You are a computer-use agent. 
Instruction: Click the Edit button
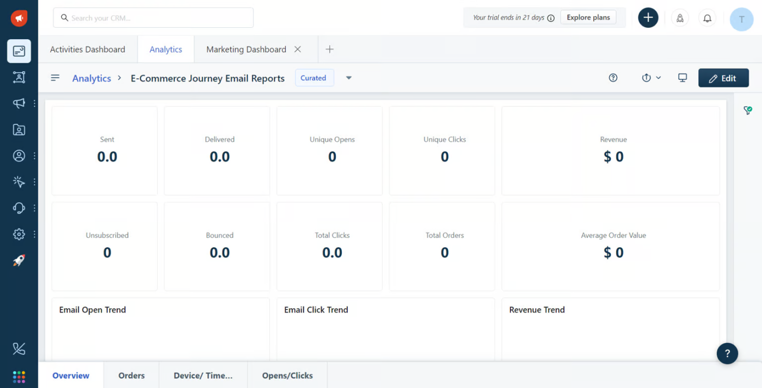723,78
